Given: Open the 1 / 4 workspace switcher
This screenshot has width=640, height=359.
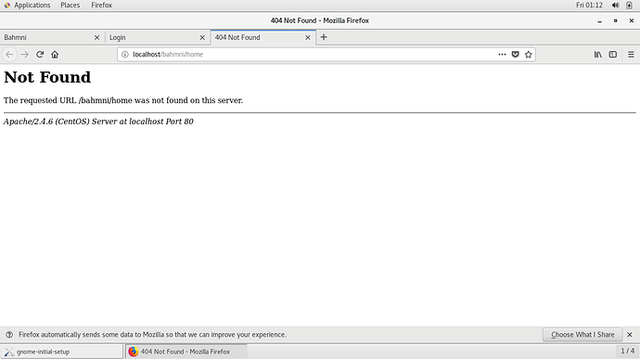Looking at the screenshot, I should pyautogui.click(x=627, y=351).
